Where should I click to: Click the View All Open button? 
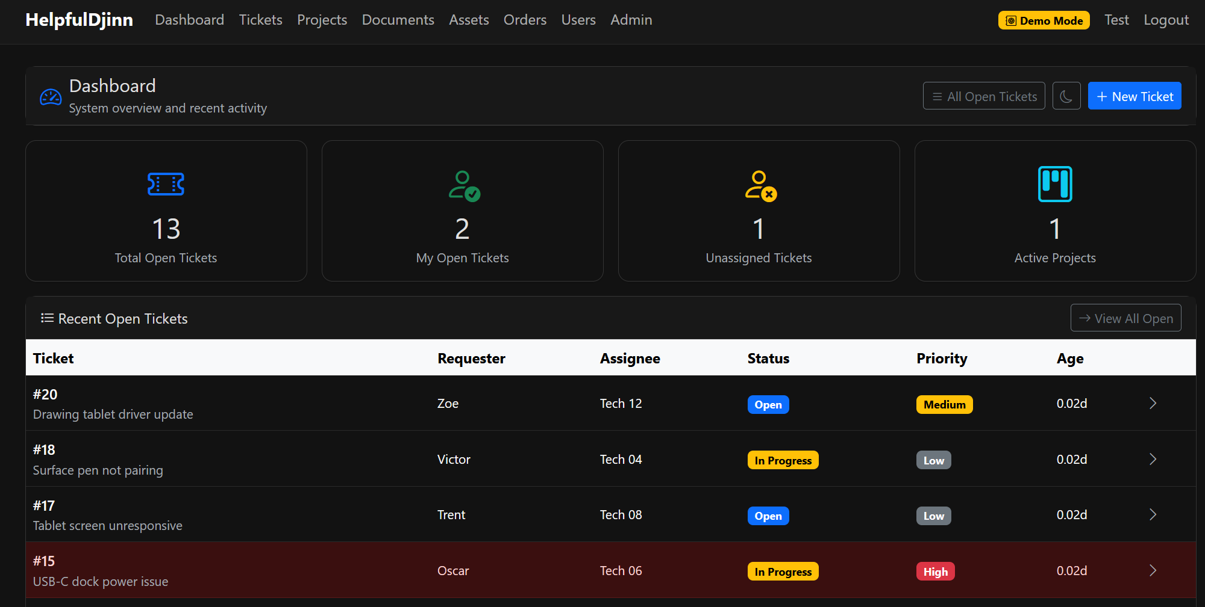pos(1125,318)
